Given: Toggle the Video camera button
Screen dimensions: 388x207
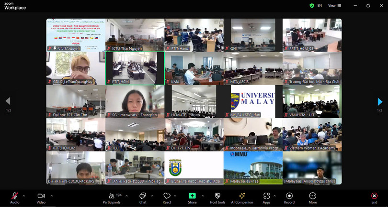Looking at the screenshot, I should 41,196.
